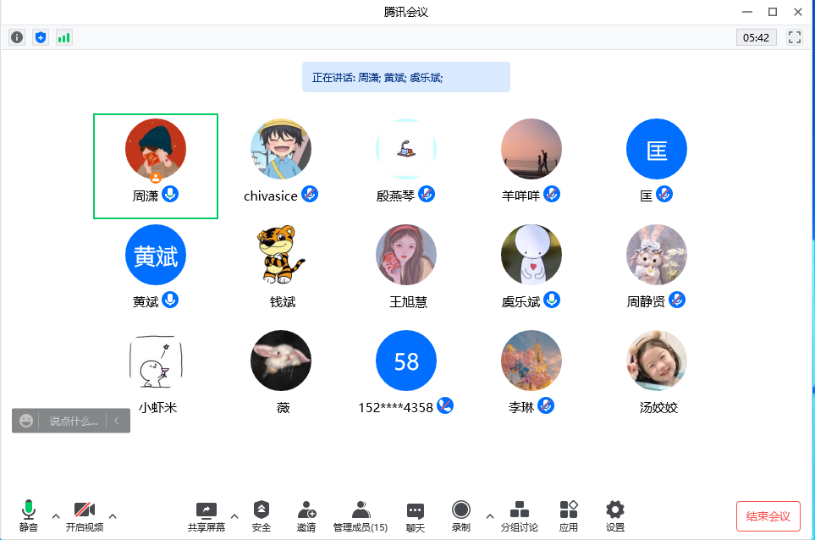Mute the microphone with 静音
815x540 pixels.
(x=29, y=515)
